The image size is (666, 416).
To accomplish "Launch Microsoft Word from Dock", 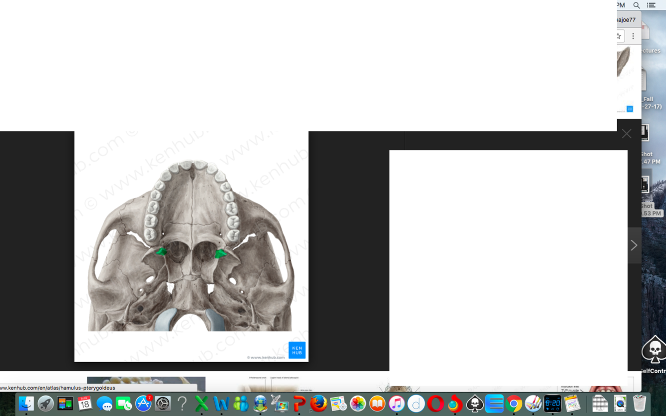I will (x=221, y=403).
